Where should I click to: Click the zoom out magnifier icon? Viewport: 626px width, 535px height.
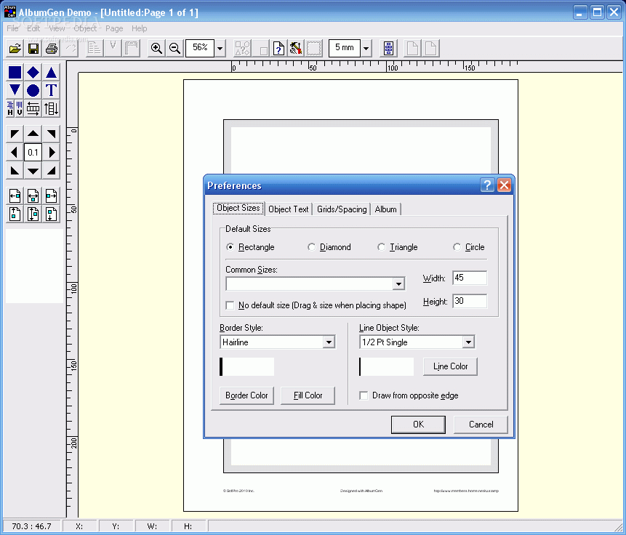pyautogui.click(x=175, y=49)
